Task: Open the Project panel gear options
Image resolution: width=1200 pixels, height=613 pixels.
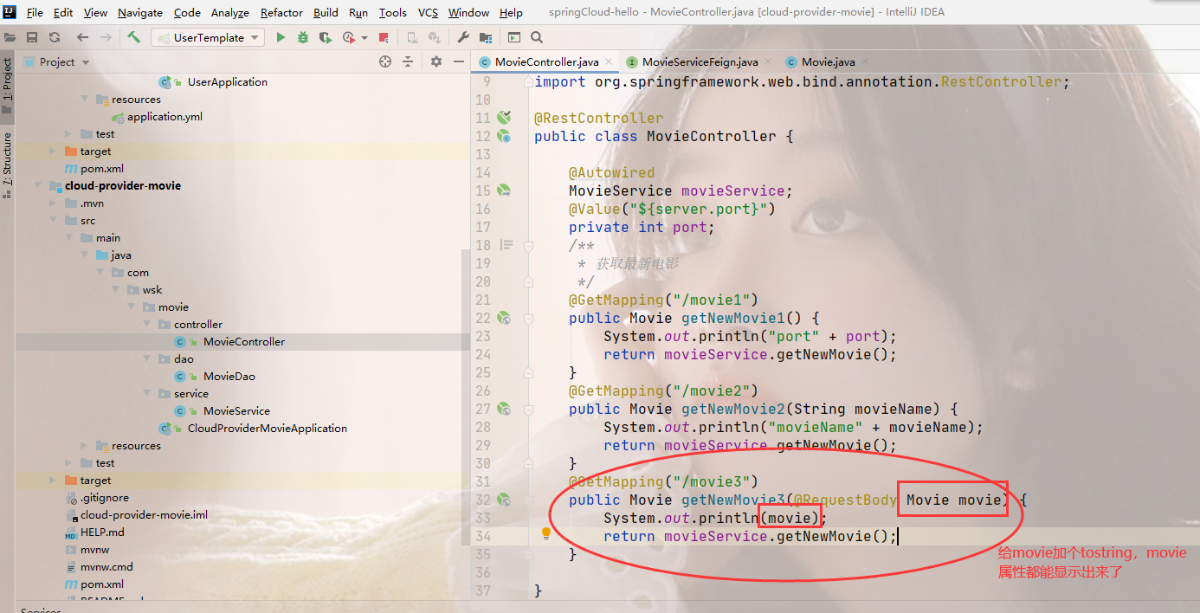Action: 436,61
